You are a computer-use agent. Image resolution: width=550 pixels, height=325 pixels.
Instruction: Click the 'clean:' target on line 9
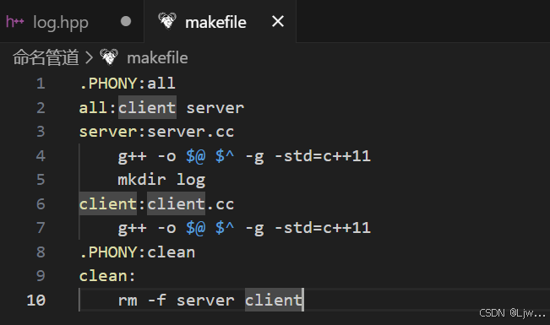pos(107,276)
